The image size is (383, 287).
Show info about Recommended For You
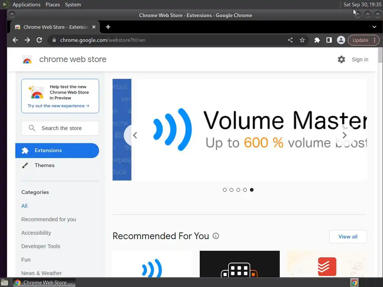(216, 236)
